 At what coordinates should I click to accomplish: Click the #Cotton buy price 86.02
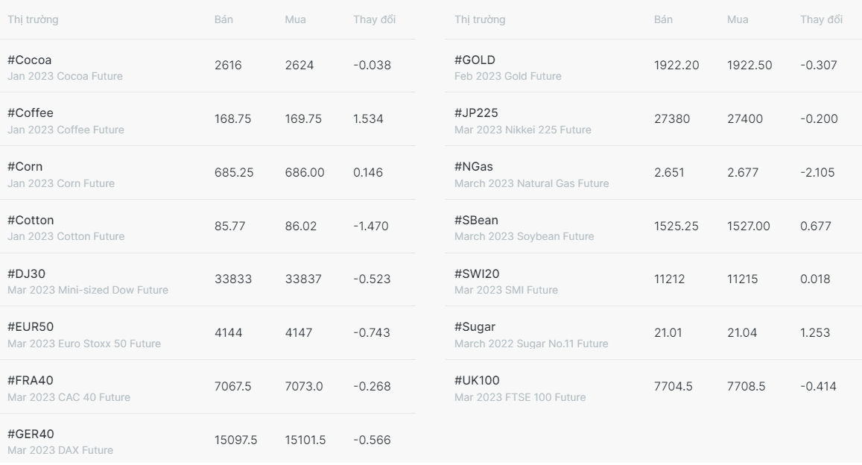click(301, 226)
